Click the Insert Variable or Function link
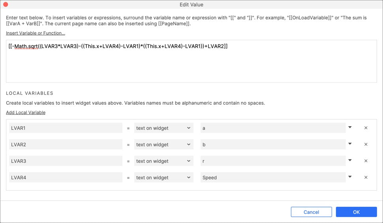The width and height of the screenshot is (383, 223). coord(36,33)
